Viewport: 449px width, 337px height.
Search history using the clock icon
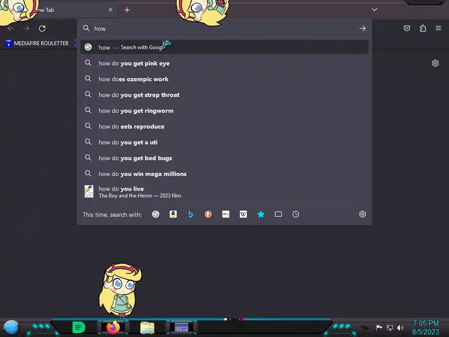point(296,214)
